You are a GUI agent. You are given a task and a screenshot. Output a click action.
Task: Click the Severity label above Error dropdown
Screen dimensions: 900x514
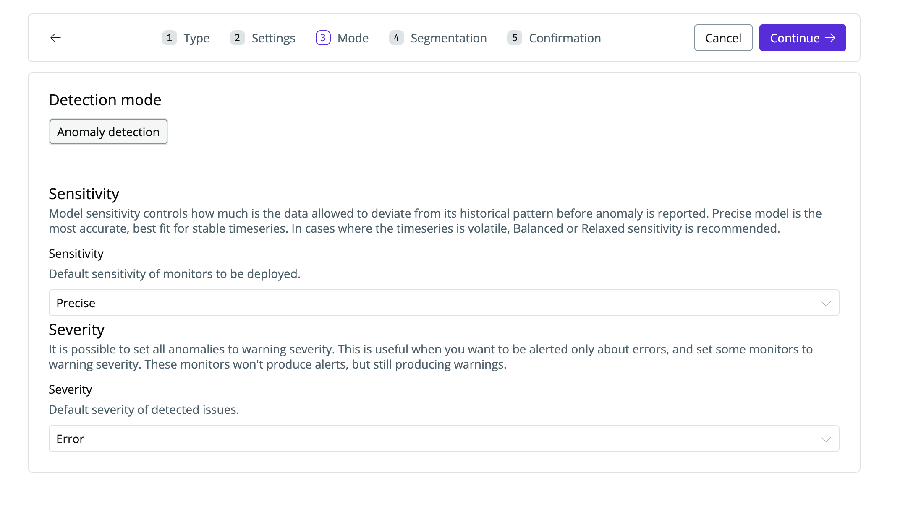point(70,389)
